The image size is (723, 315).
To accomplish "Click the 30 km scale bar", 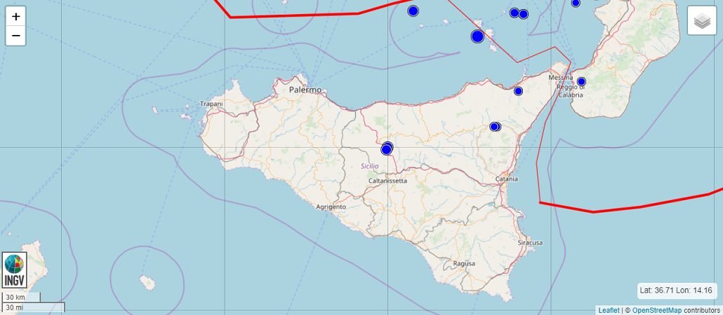I will (21, 297).
